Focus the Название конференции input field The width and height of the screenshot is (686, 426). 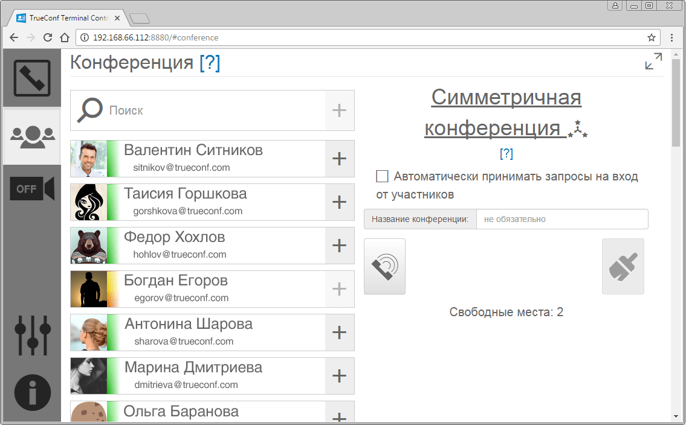[561, 219]
